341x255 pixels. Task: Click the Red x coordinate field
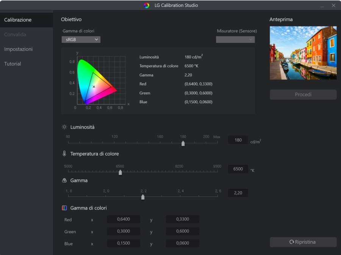tap(124, 219)
